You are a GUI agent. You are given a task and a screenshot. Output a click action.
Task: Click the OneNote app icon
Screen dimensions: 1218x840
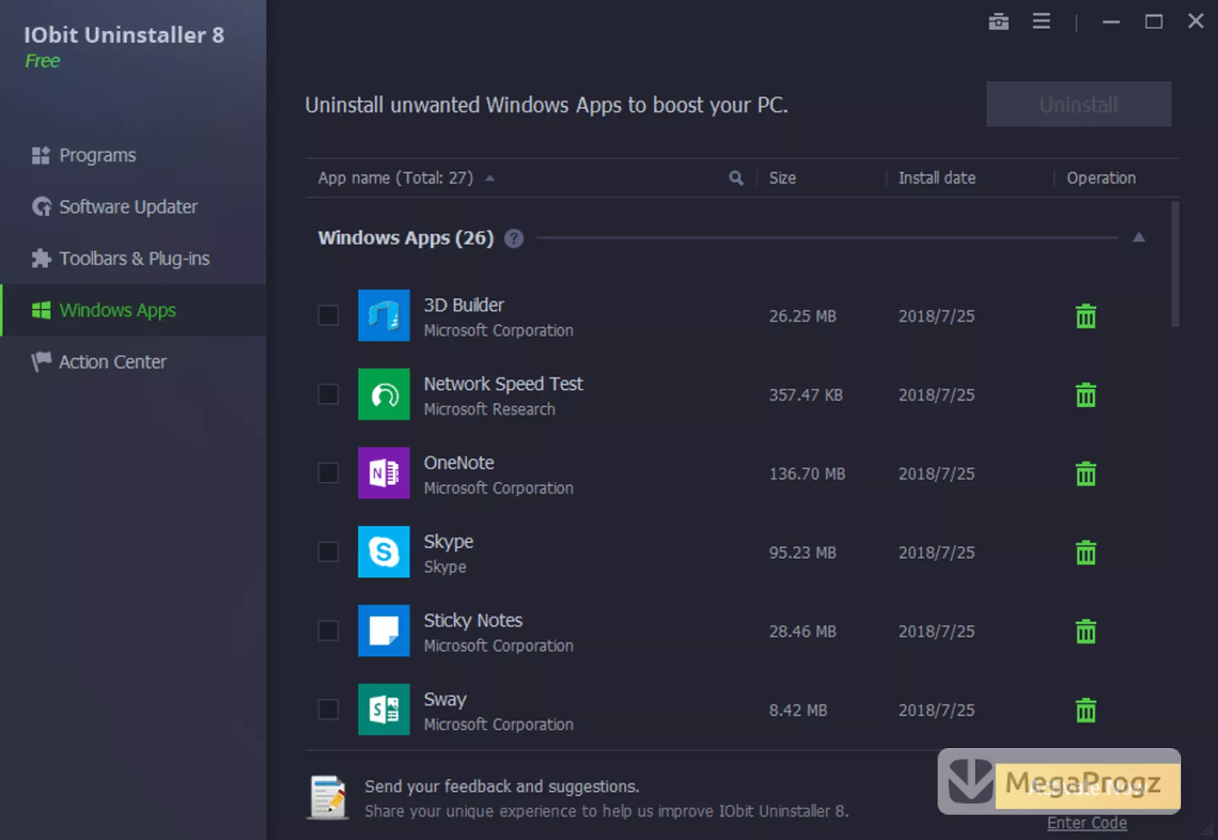pos(384,473)
